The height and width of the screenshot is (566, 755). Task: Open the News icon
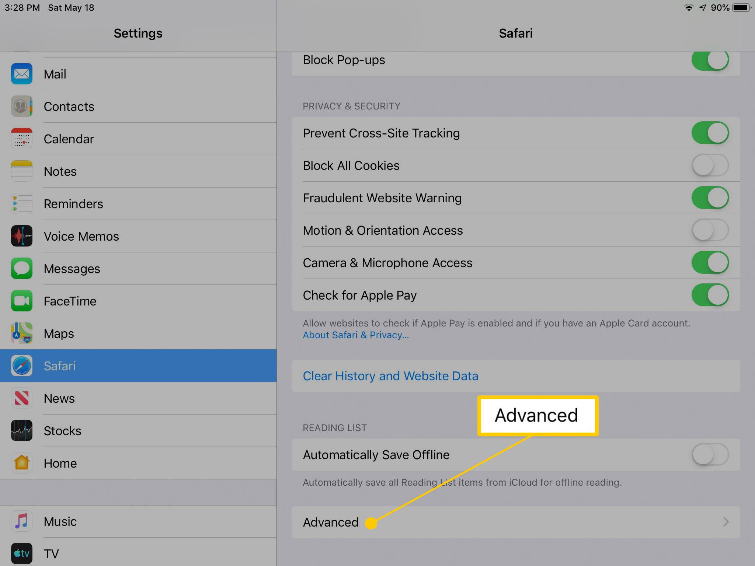pos(22,398)
